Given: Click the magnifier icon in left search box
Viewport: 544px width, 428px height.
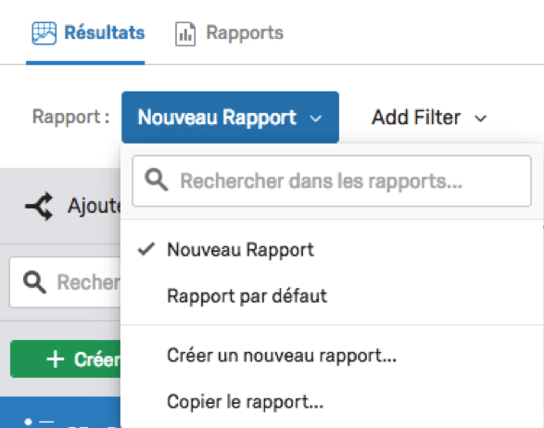Looking at the screenshot, I should [x=34, y=283].
